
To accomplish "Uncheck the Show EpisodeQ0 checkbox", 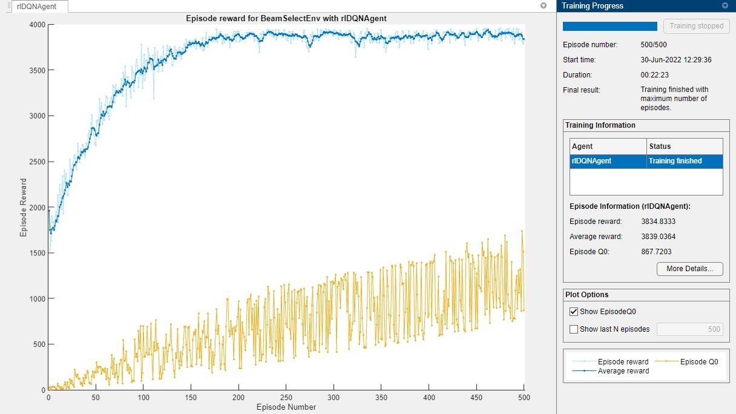I will tap(574, 312).
